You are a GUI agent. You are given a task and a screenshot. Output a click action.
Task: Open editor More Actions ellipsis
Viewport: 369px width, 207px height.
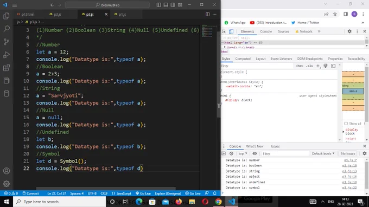point(214,14)
